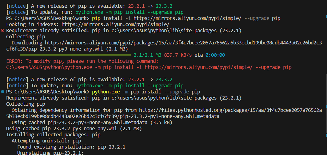Open the mirror URL in the red ERROR command
Image resolution: width=327 pixels, height=155 pixels.
(x=198, y=67)
